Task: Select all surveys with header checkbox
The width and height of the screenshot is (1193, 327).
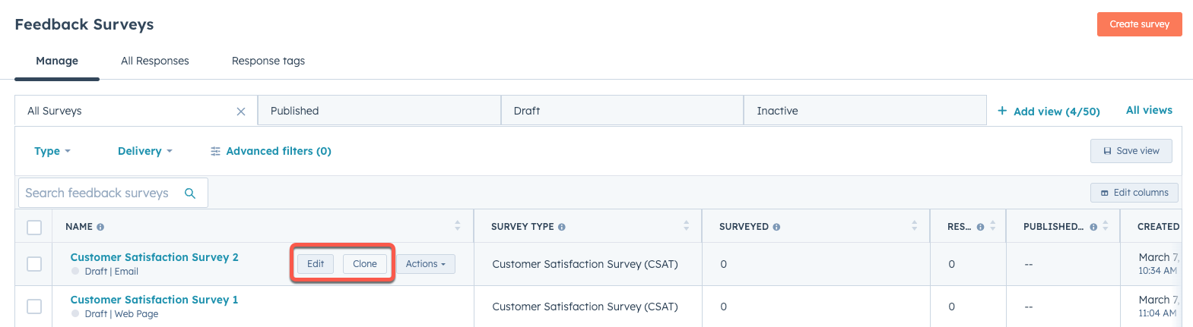Action: (x=34, y=228)
